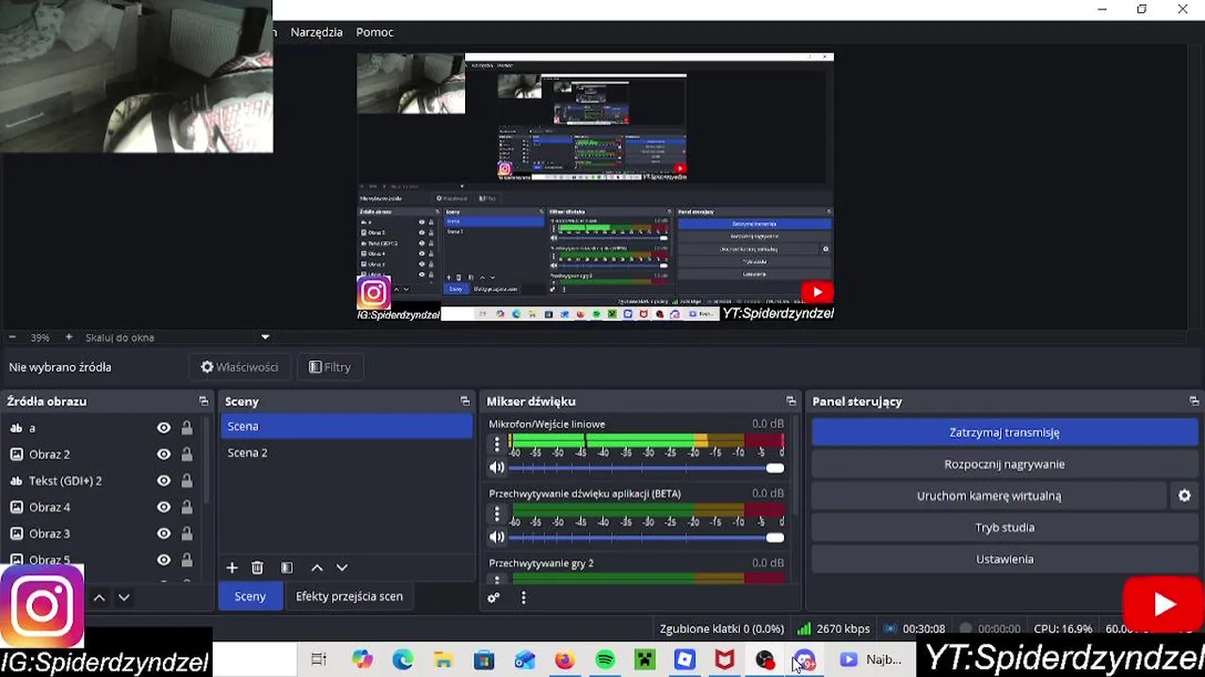Image resolution: width=1205 pixels, height=677 pixels.
Task: Open Task View on the taskbar
Action: pos(319,660)
